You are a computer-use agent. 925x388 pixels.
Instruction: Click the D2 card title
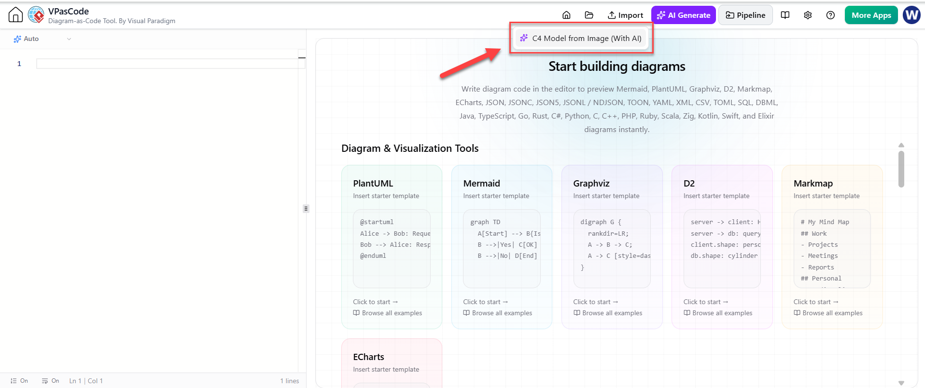tap(689, 183)
